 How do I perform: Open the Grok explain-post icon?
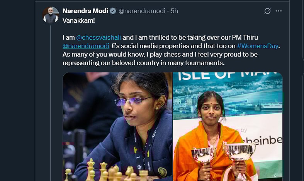point(267,11)
